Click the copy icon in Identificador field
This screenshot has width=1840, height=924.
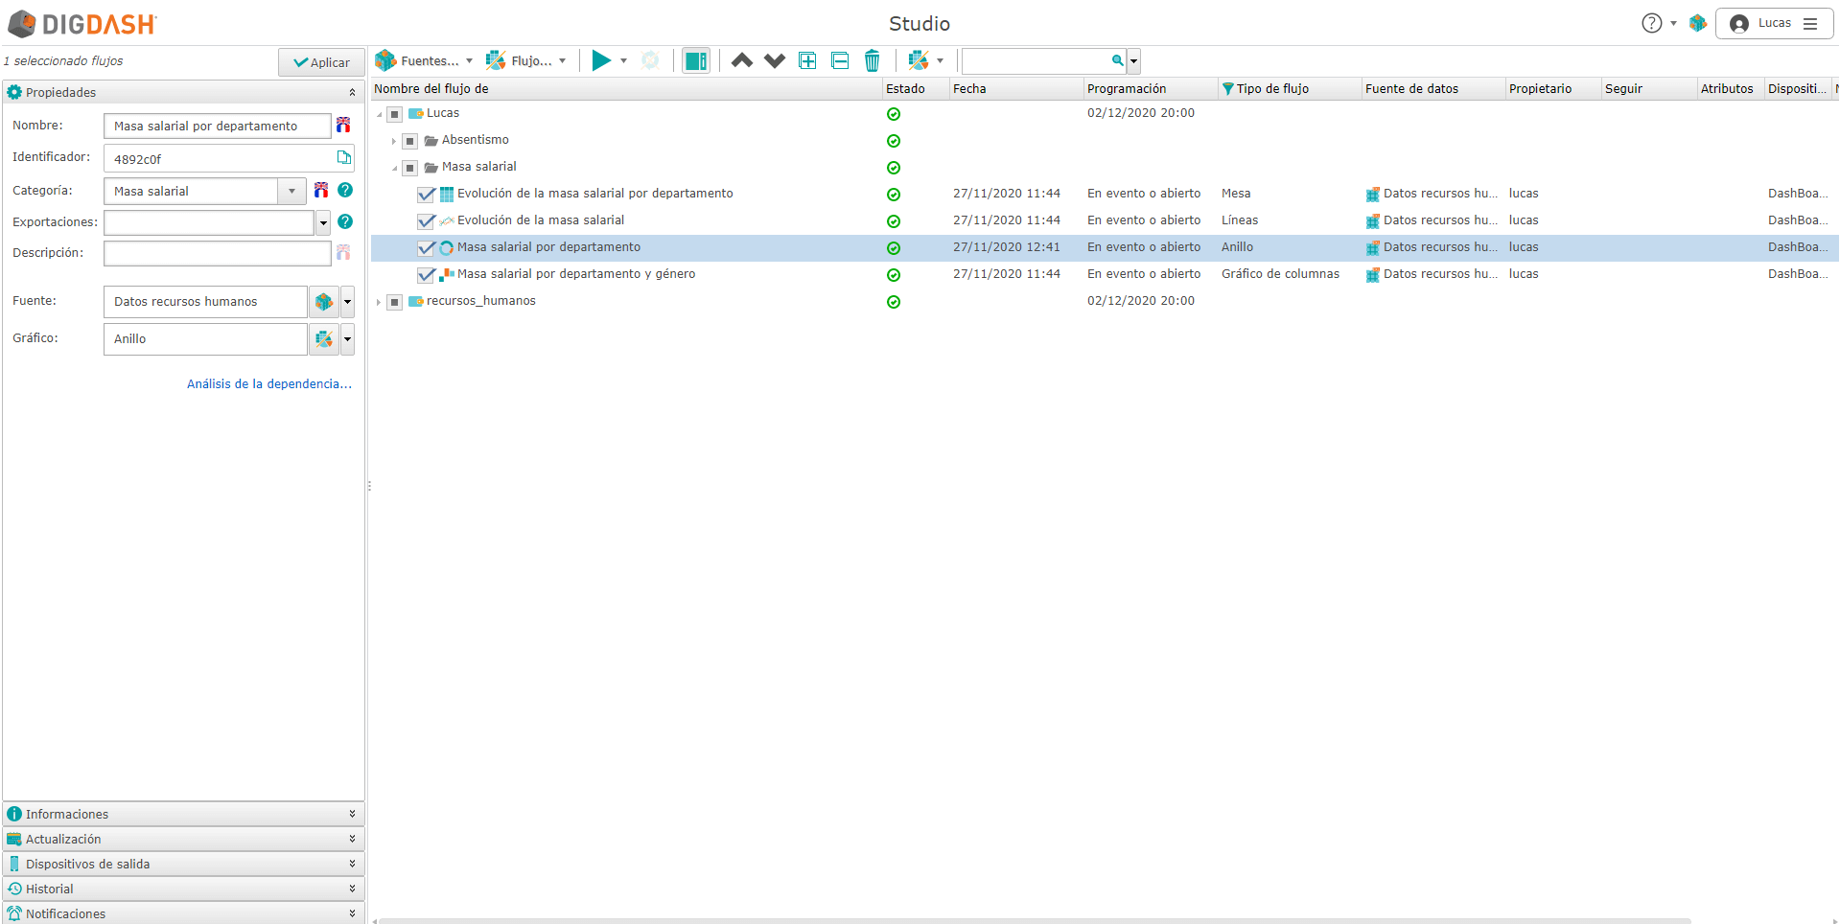pyautogui.click(x=344, y=157)
